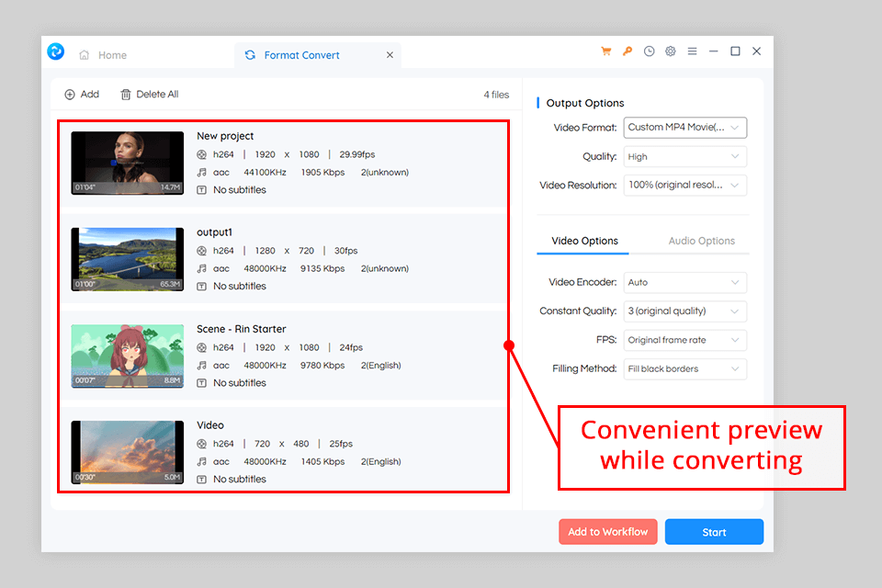This screenshot has height=588, width=882.
Task: Click the app logo icon
Action: coord(56,51)
